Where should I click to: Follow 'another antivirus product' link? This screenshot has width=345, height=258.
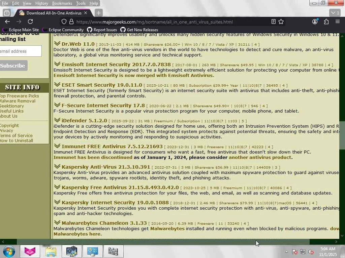[x=260, y=157]
